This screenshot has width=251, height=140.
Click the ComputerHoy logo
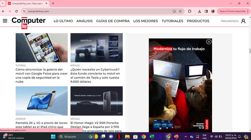[29, 23]
